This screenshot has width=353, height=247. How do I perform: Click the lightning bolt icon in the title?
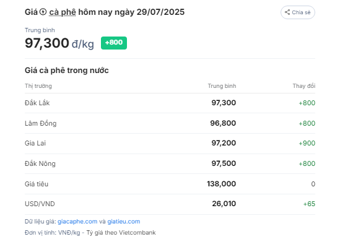coord(43,12)
